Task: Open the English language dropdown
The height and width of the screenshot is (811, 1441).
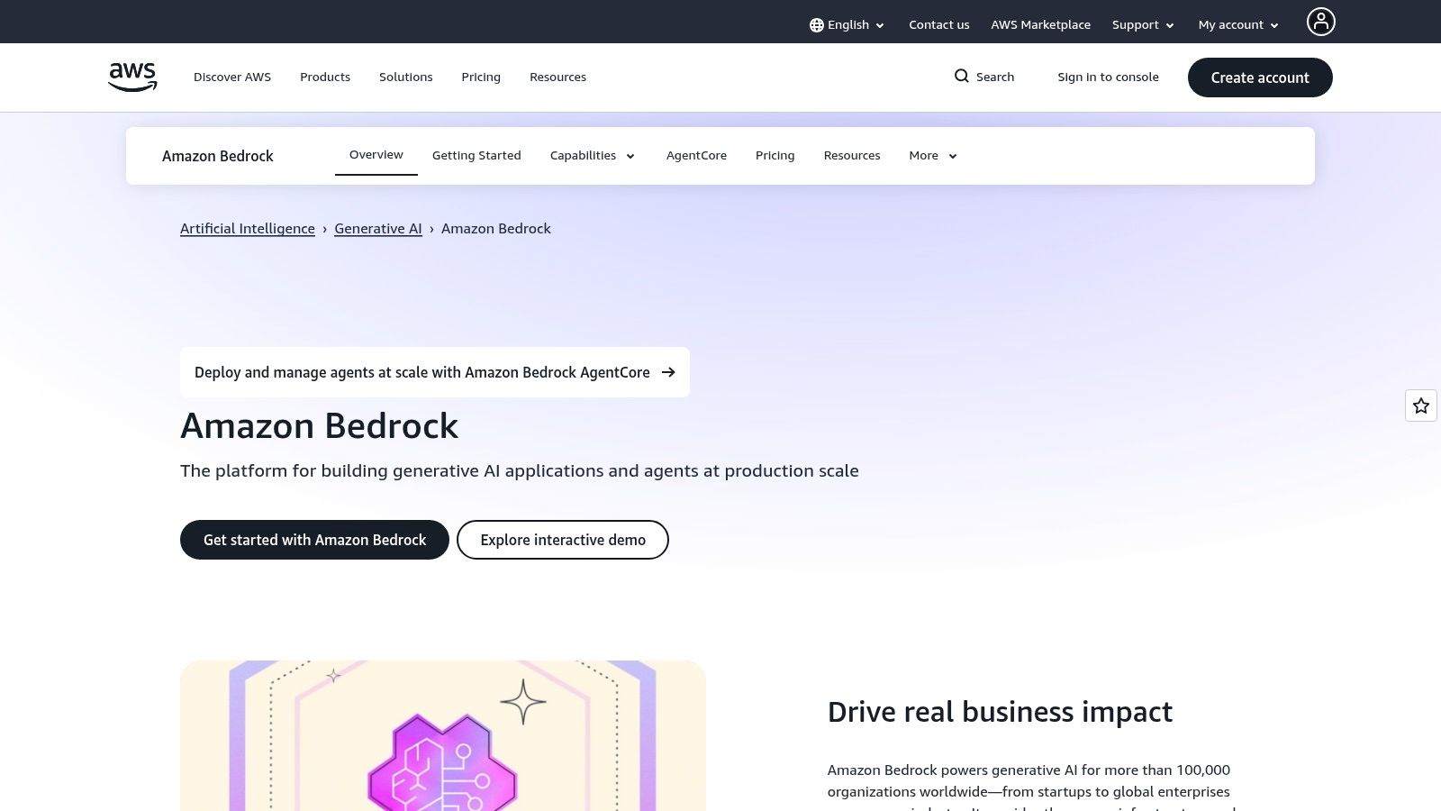Action: (847, 24)
